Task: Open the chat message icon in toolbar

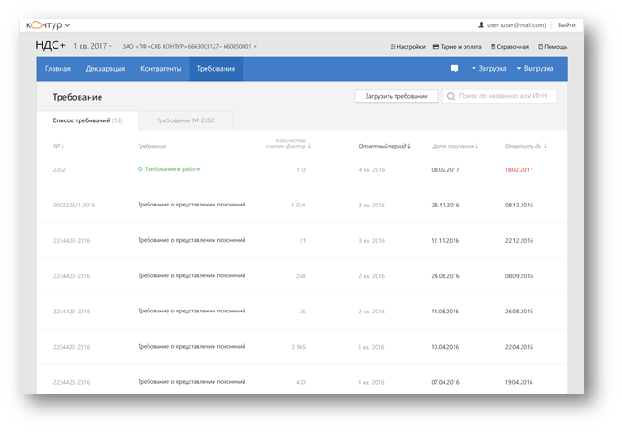Action: (455, 69)
